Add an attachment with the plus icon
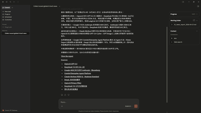This screenshot has width=201, height=113. point(62,106)
